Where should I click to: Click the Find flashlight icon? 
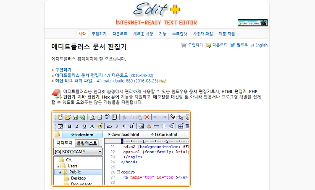[x=173, y=117]
